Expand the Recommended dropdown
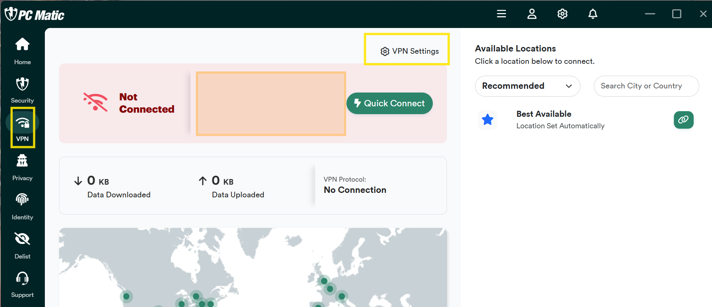 coord(527,86)
